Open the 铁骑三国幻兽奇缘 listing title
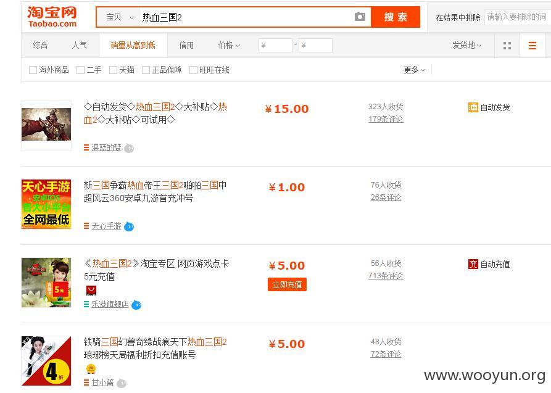Screen dimensions: 551x393 [155, 349]
